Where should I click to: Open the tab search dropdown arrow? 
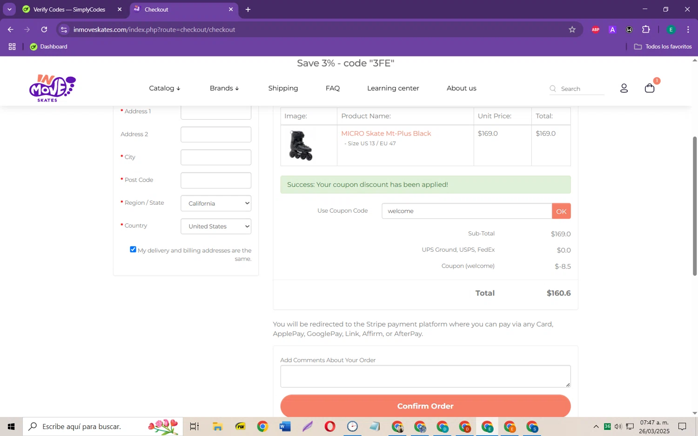[9, 9]
